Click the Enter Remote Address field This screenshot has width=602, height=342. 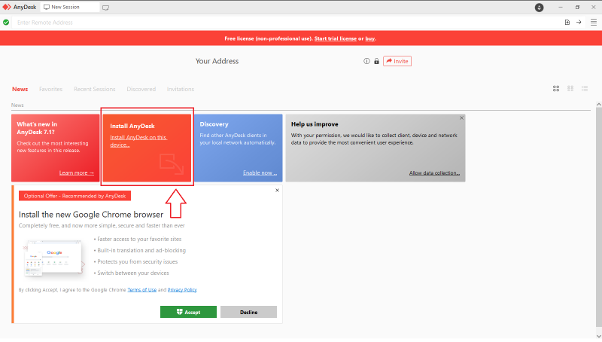[x=288, y=23]
